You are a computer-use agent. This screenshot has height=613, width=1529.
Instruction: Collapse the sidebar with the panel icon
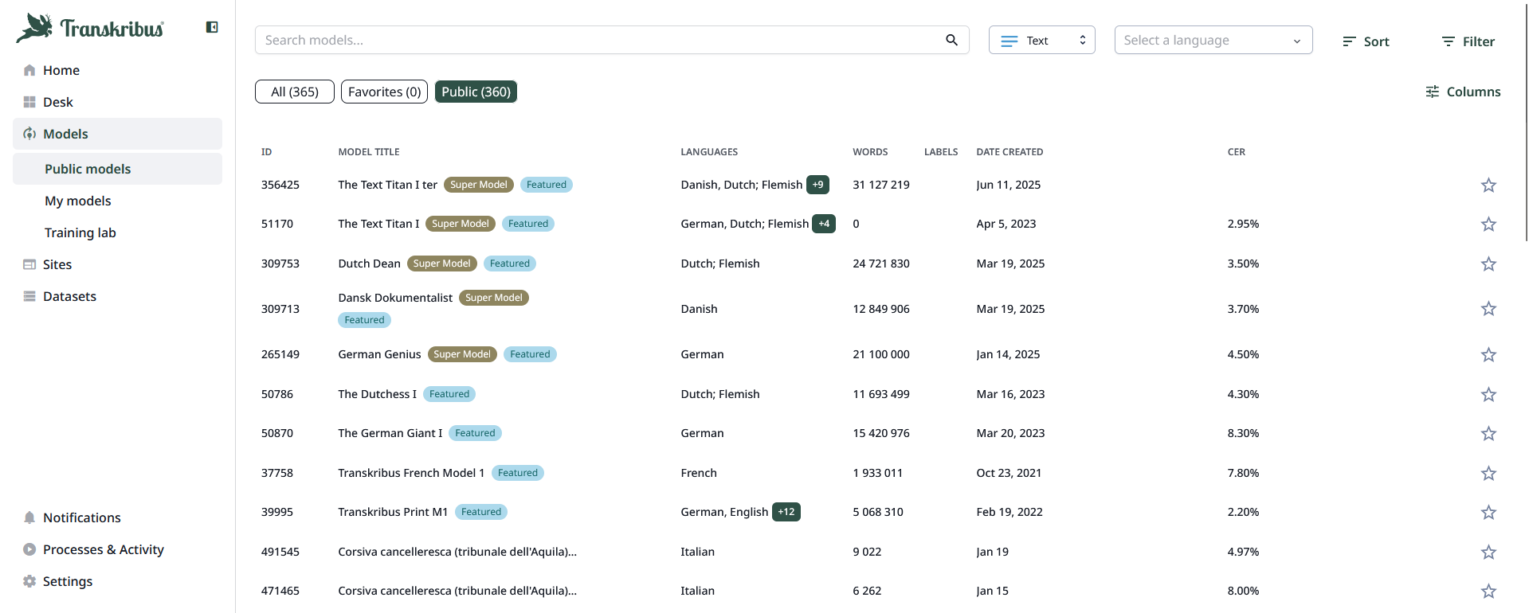tap(212, 27)
